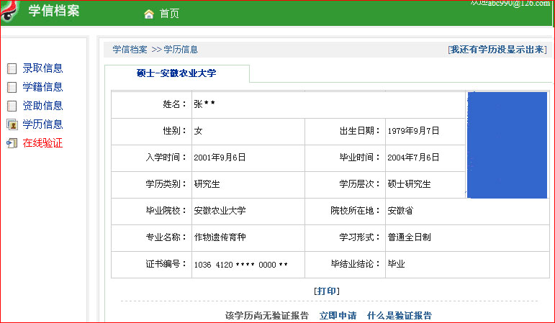555x323 pixels.
Task: Click the 专业名称 label
Action: 166,237
